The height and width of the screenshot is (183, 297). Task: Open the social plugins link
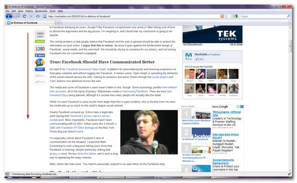(160, 77)
